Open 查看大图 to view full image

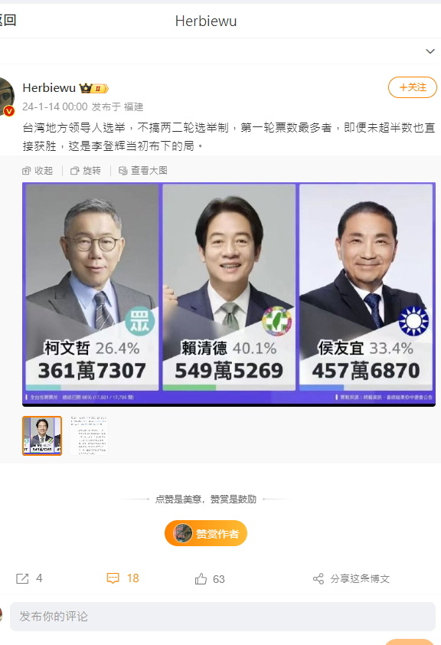(142, 171)
